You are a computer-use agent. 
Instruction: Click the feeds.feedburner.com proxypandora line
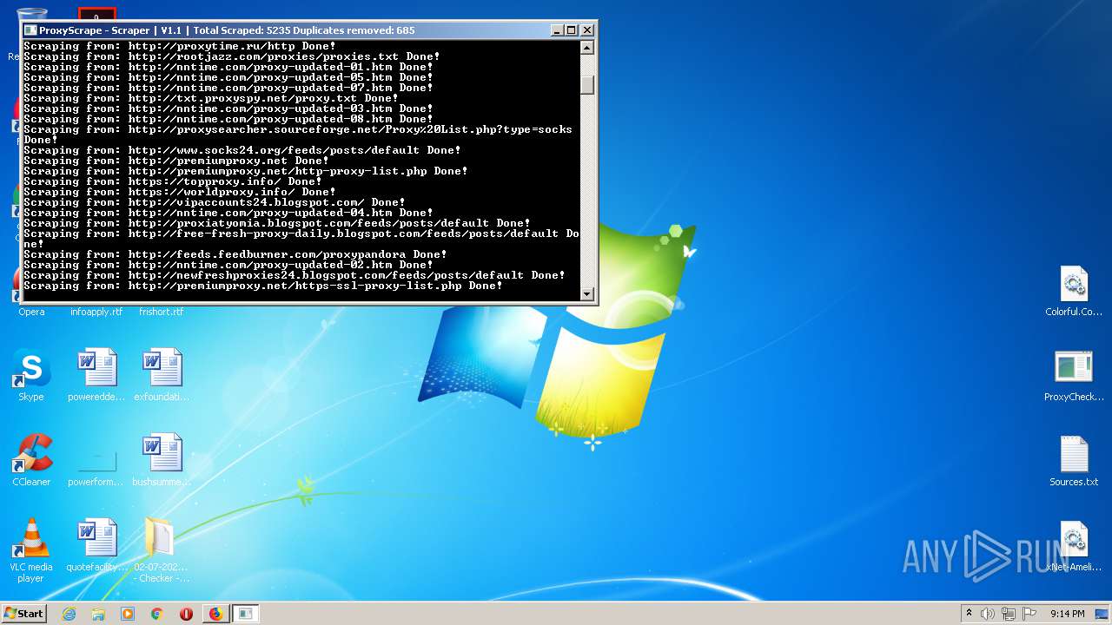[x=235, y=254]
